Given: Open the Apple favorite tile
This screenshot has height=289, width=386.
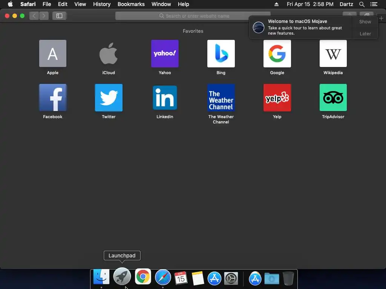Looking at the screenshot, I should (x=53, y=53).
